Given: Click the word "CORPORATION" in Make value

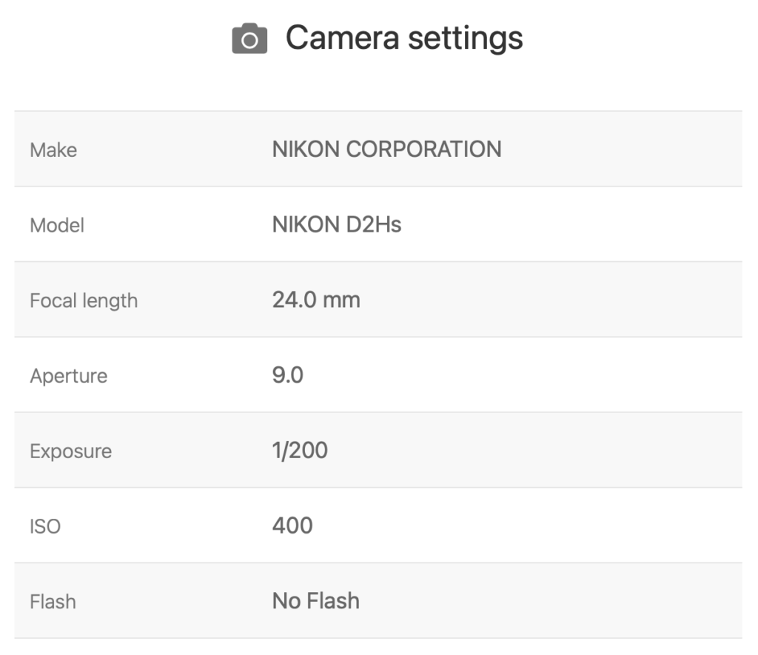Looking at the screenshot, I should (x=424, y=149).
